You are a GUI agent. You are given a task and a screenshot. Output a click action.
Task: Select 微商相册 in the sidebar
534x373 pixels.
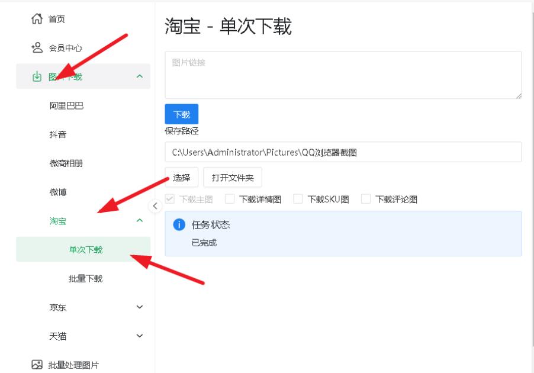pos(83,163)
